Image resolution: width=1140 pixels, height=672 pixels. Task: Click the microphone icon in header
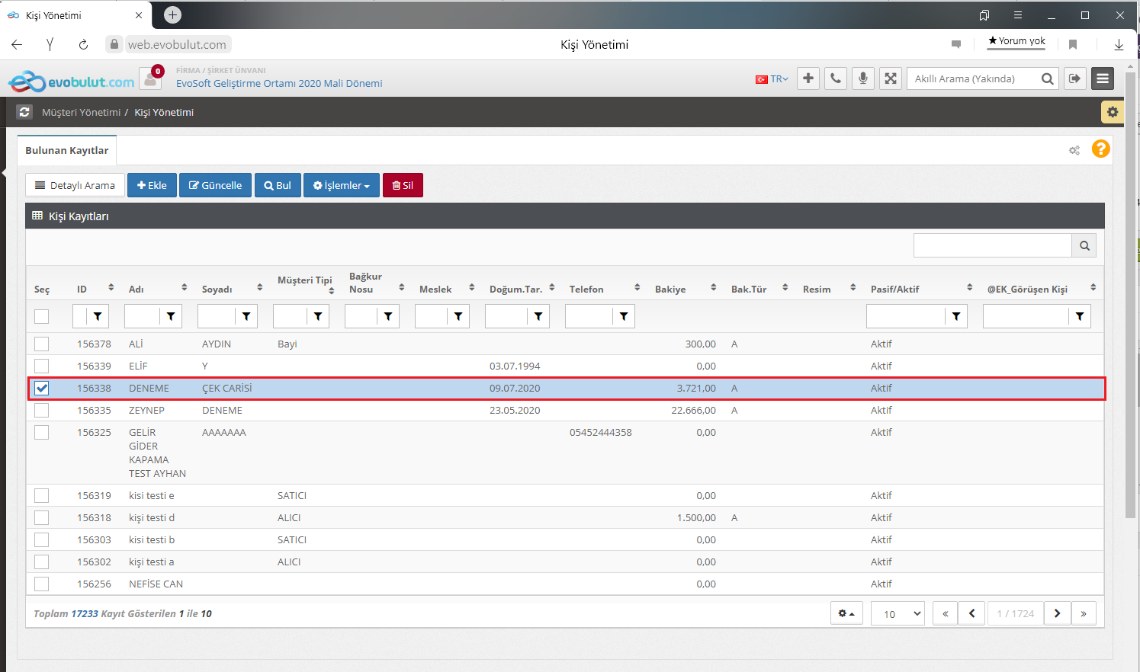pyautogui.click(x=863, y=78)
